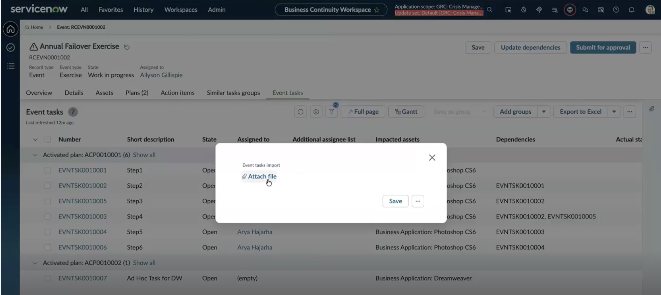
Task: Open more actions in the import dialog
Action: [x=418, y=201]
